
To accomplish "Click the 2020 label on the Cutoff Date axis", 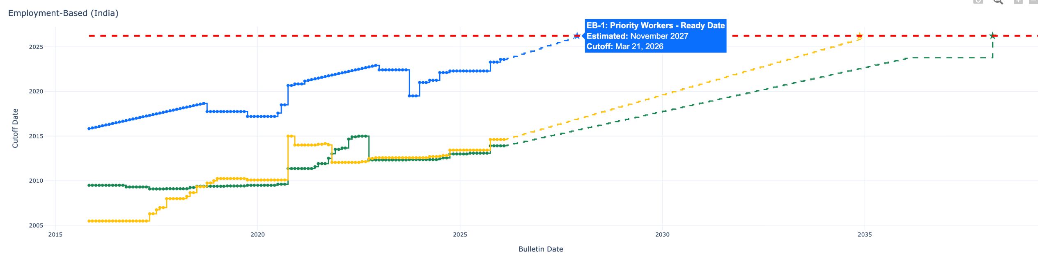I will (36, 92).
